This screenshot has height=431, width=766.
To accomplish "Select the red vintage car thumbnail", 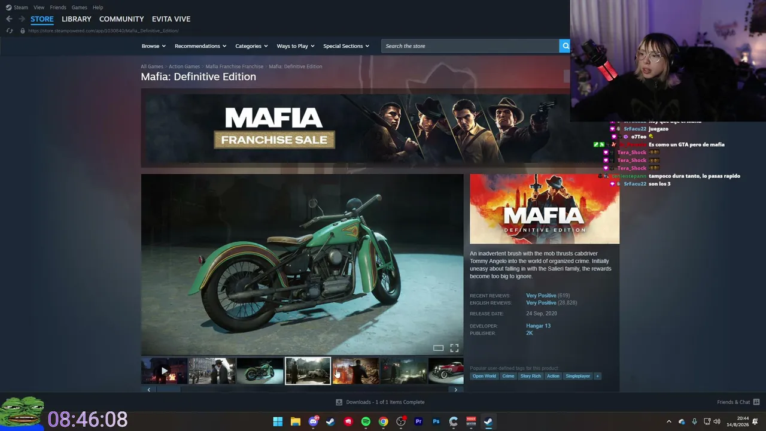I will [x=446, y=371].
